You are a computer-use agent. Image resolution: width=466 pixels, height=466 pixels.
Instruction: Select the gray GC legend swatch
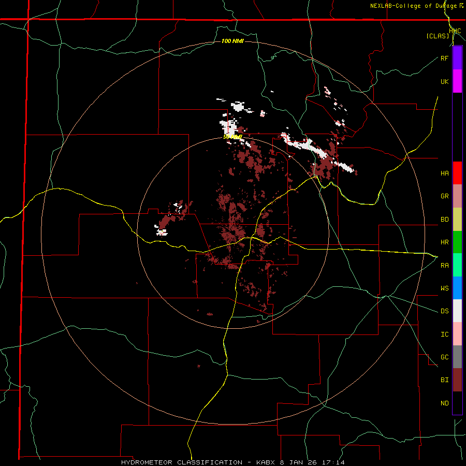pos(457,357)
